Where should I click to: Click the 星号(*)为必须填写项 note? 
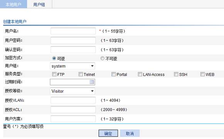point(23,126)
